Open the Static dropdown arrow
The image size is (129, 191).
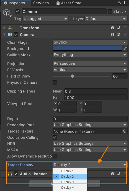(126, 11)
